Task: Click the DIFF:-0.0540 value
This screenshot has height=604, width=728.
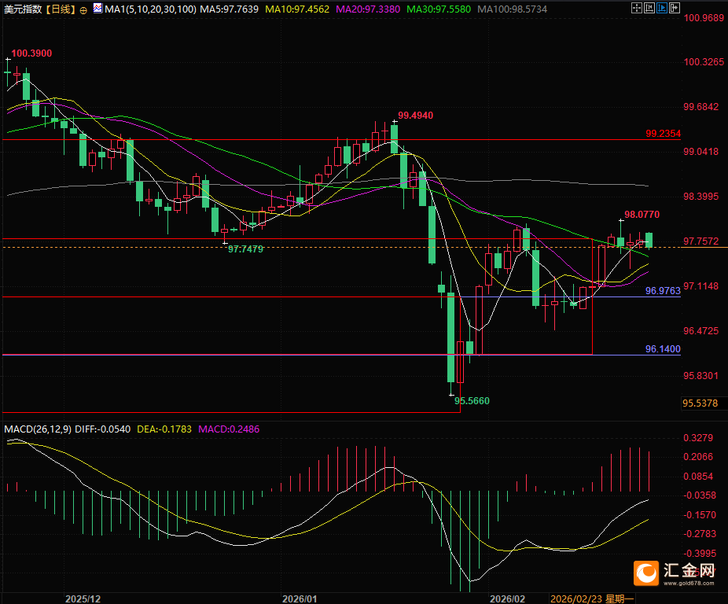Action: pos(103,429)
